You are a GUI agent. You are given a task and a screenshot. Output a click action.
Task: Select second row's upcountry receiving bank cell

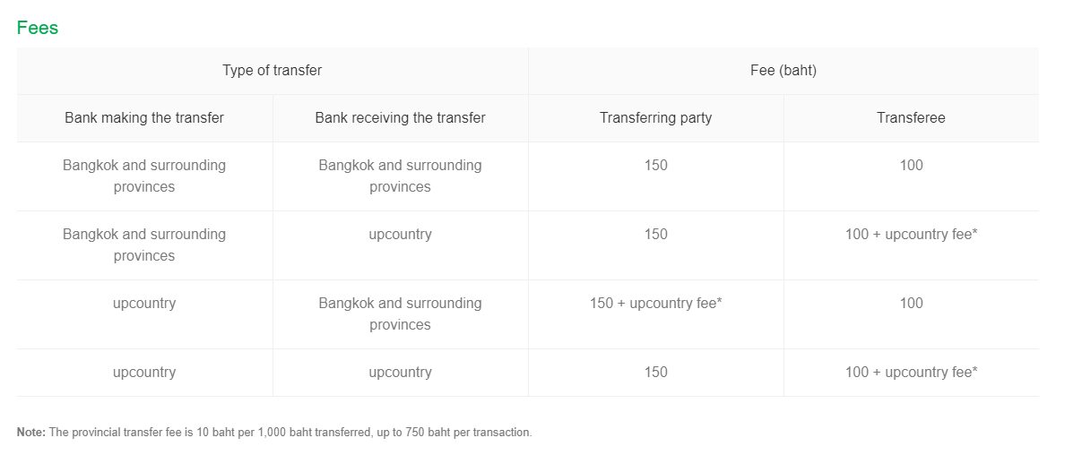tap(401, 245)
